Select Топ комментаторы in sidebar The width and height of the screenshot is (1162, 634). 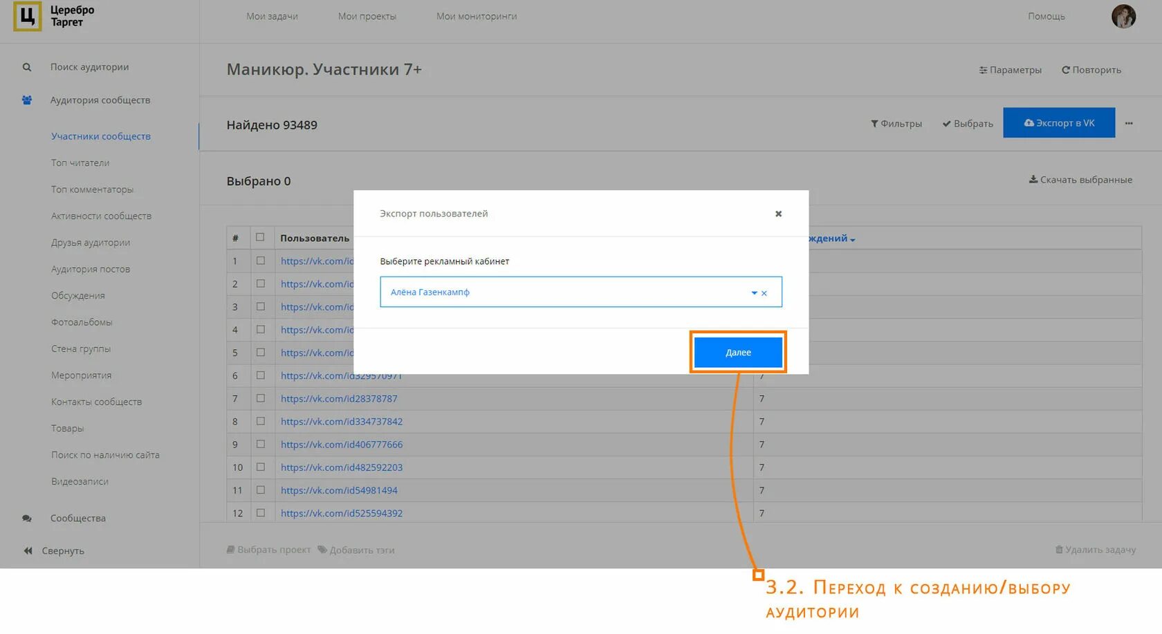(x=92, y=189)
